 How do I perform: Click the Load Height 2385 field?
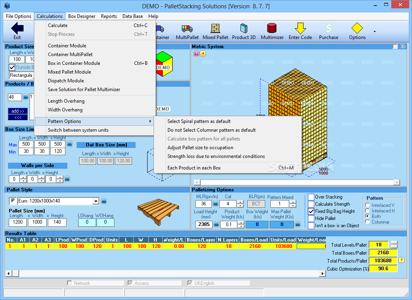point(204,224)
